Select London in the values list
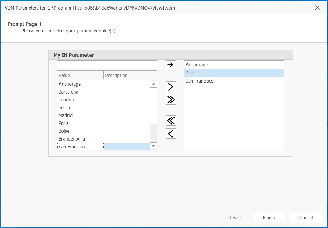The height and width of the screenshot is (228, 328). tap(104, 100)
